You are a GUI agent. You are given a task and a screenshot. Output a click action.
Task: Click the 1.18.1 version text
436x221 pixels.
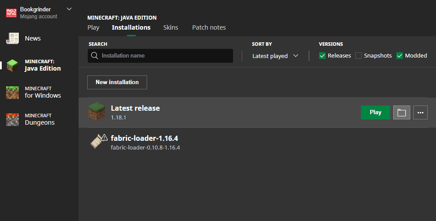[x=118, y=117]
